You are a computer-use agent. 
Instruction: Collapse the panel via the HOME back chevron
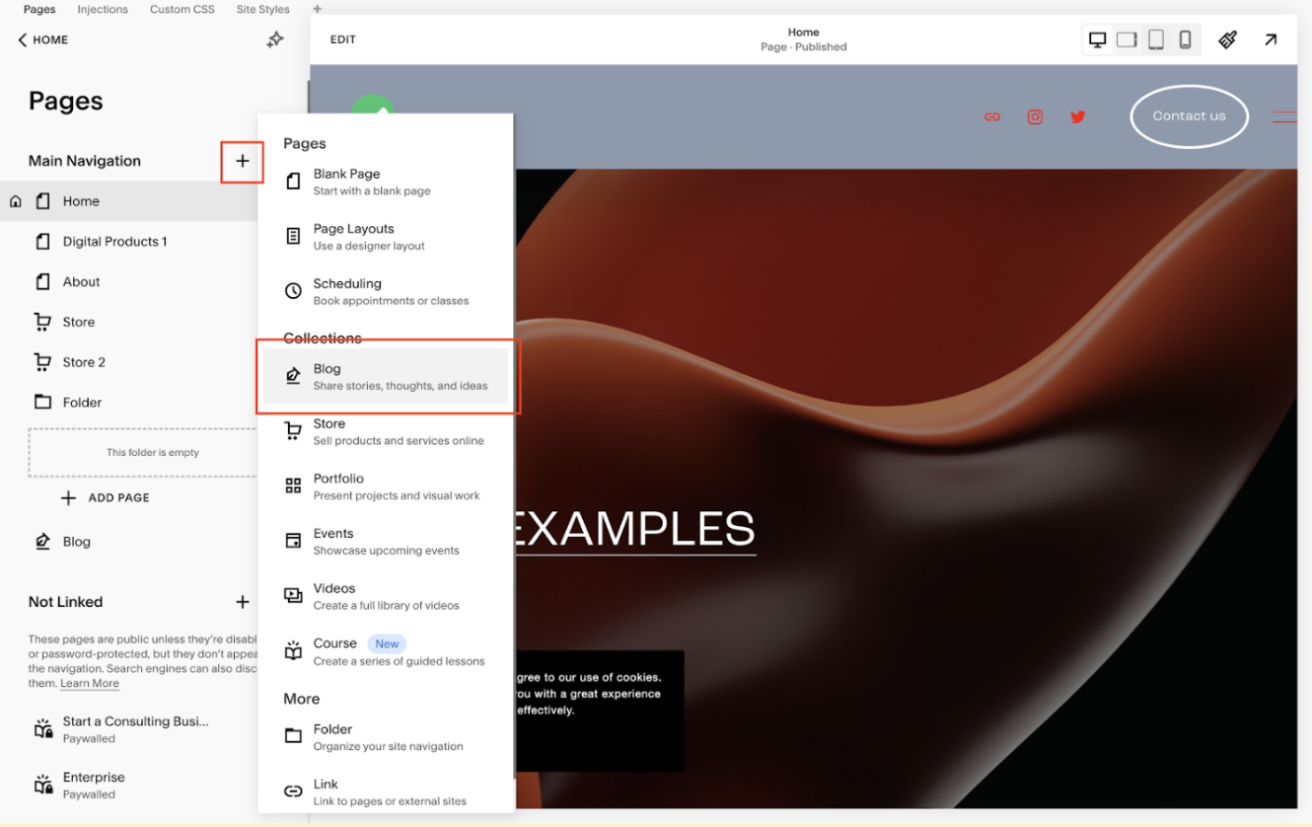point(22,39)
